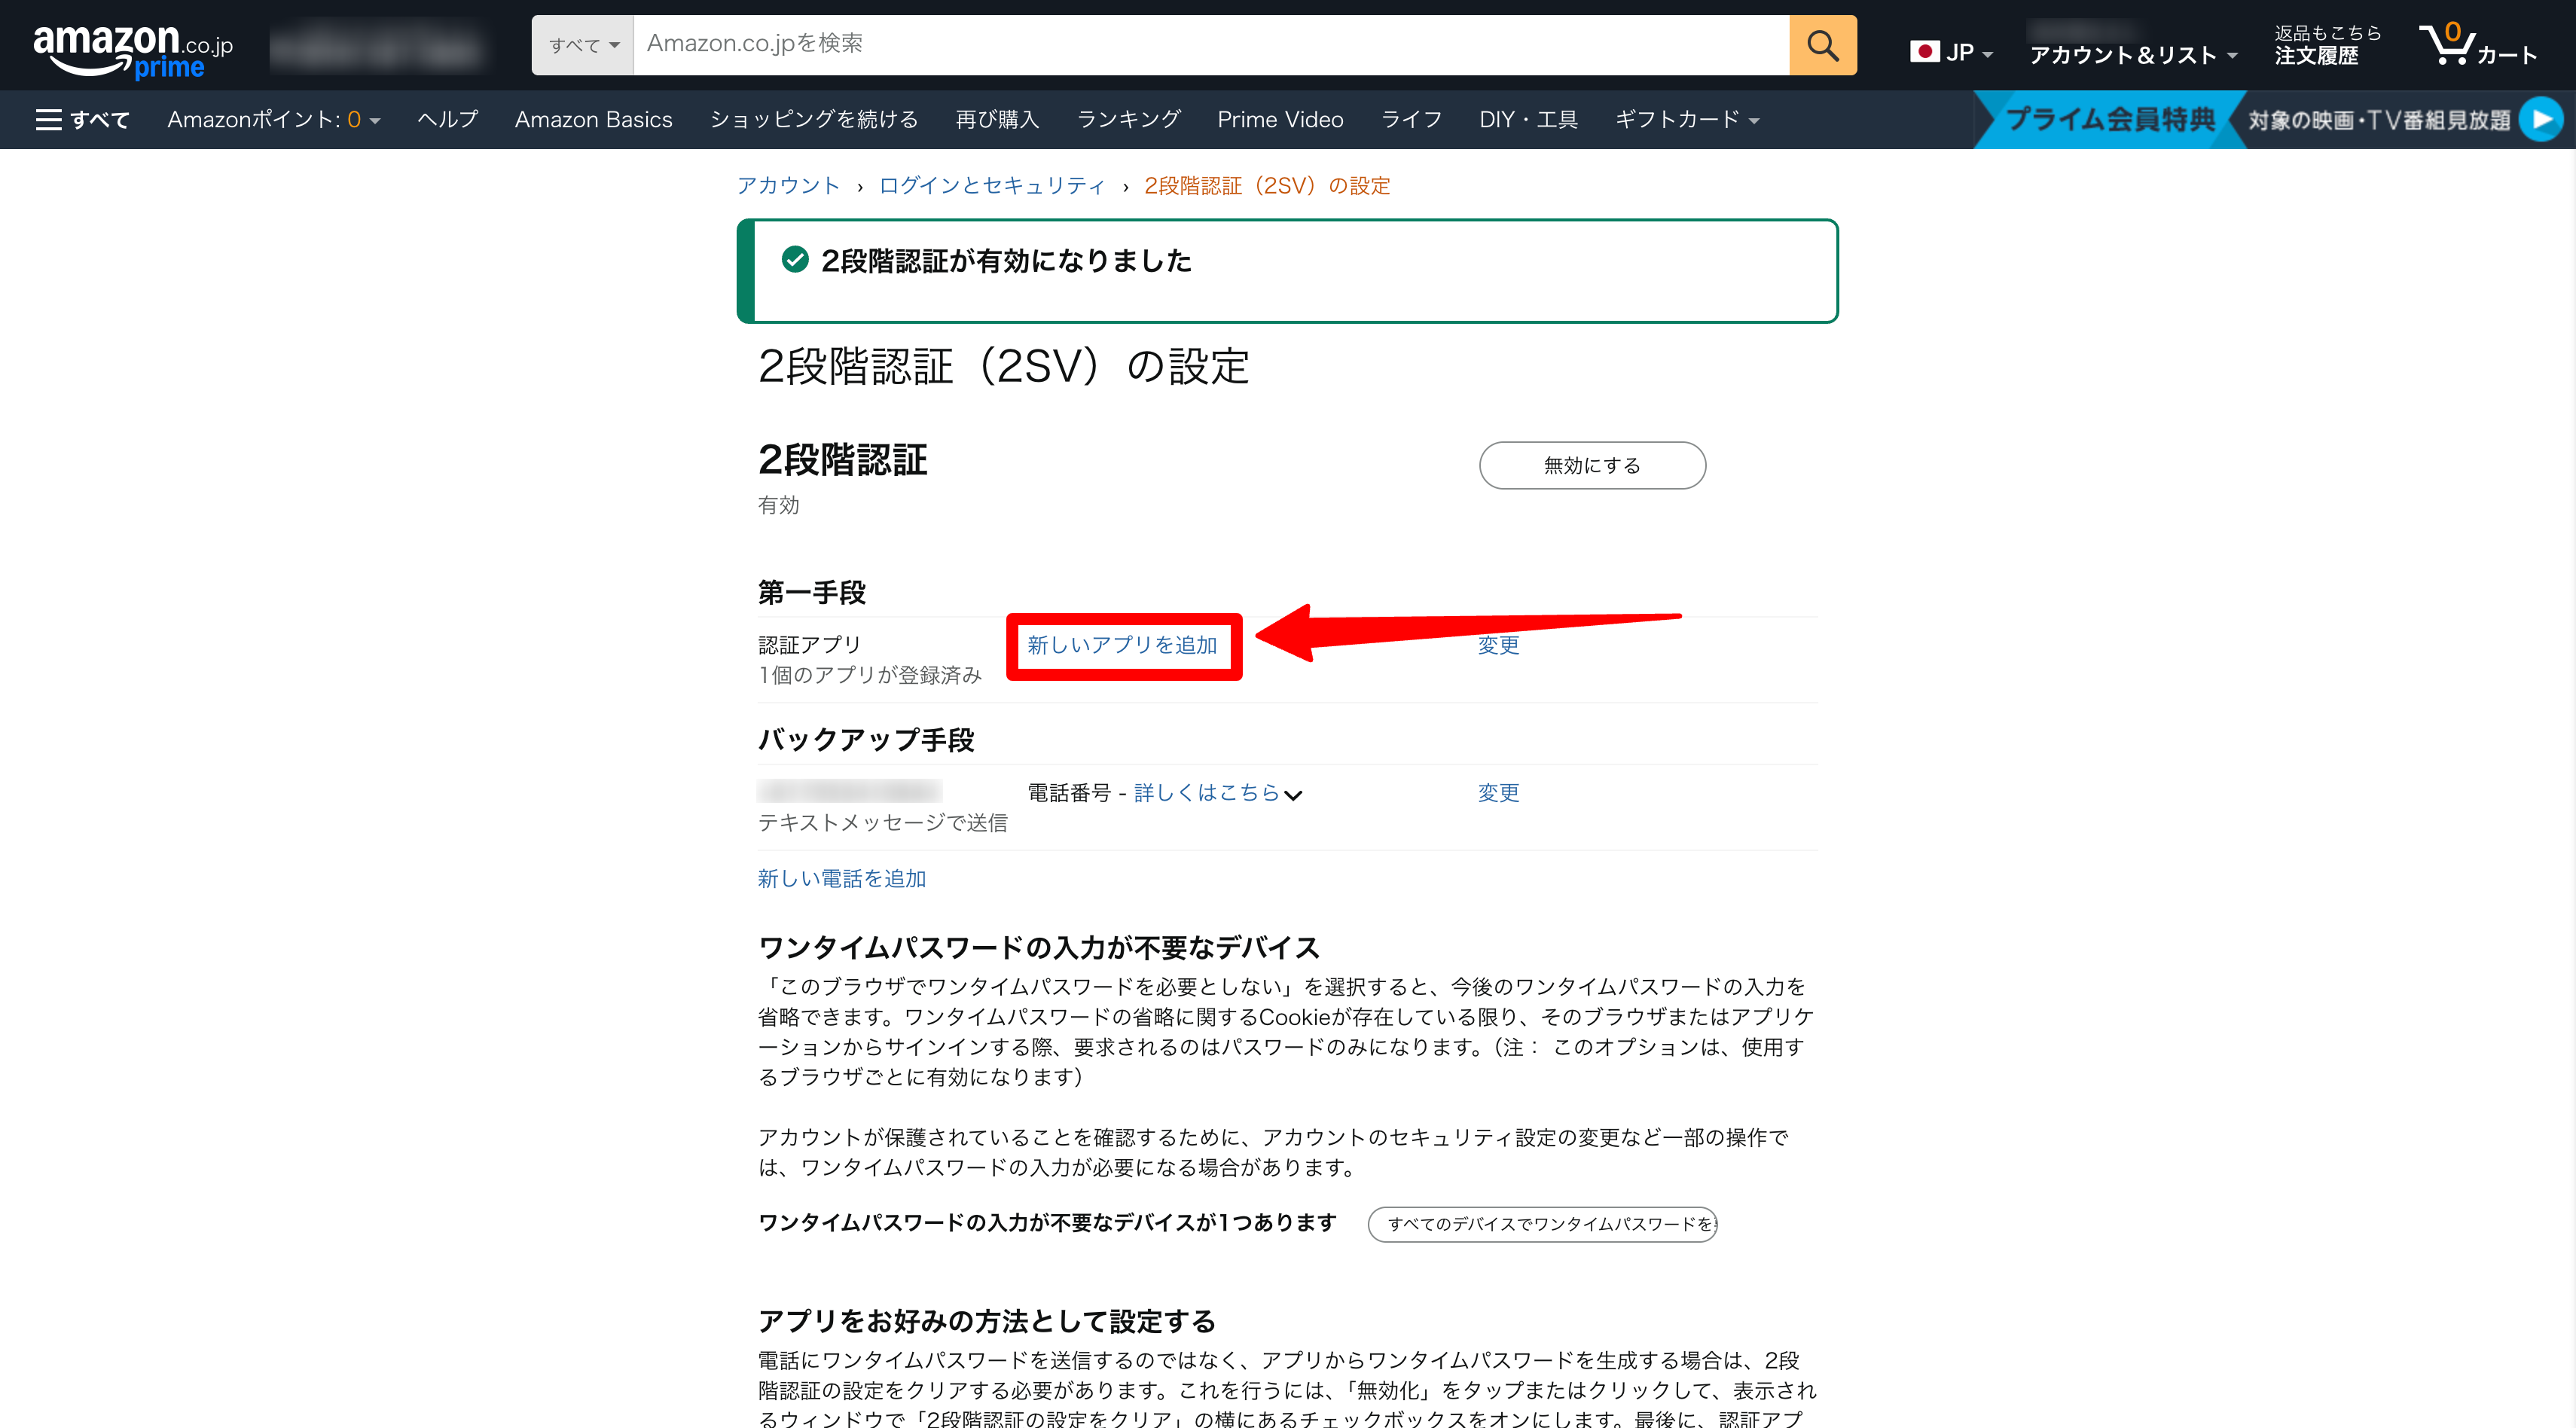Open the すべて search category dropdown
Viewport: 2576px width, 1428px height.
(x=583, y=45)
